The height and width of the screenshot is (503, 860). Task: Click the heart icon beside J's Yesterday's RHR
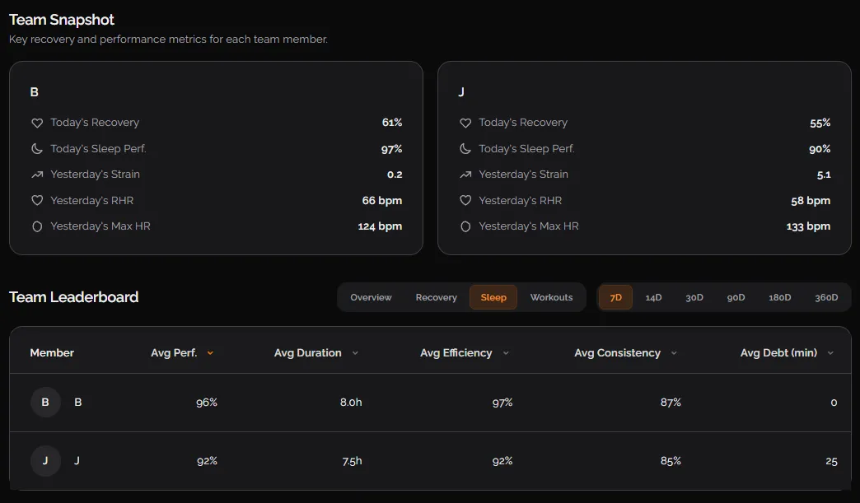click(465, 200)
